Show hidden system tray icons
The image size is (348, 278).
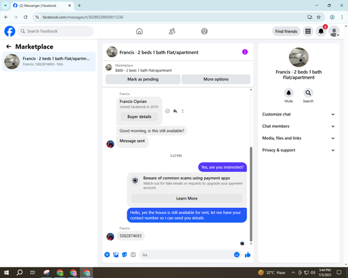[293, 272]
